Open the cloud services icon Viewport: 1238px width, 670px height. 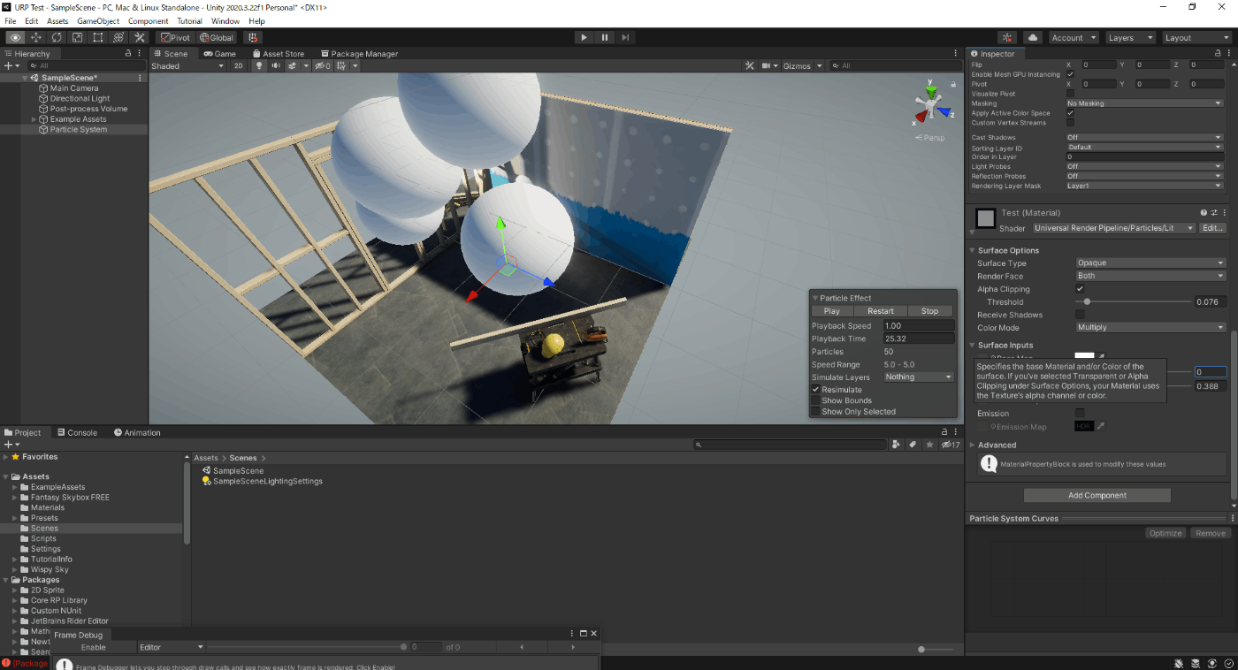pyautogui.click(x=1033, y=38)
